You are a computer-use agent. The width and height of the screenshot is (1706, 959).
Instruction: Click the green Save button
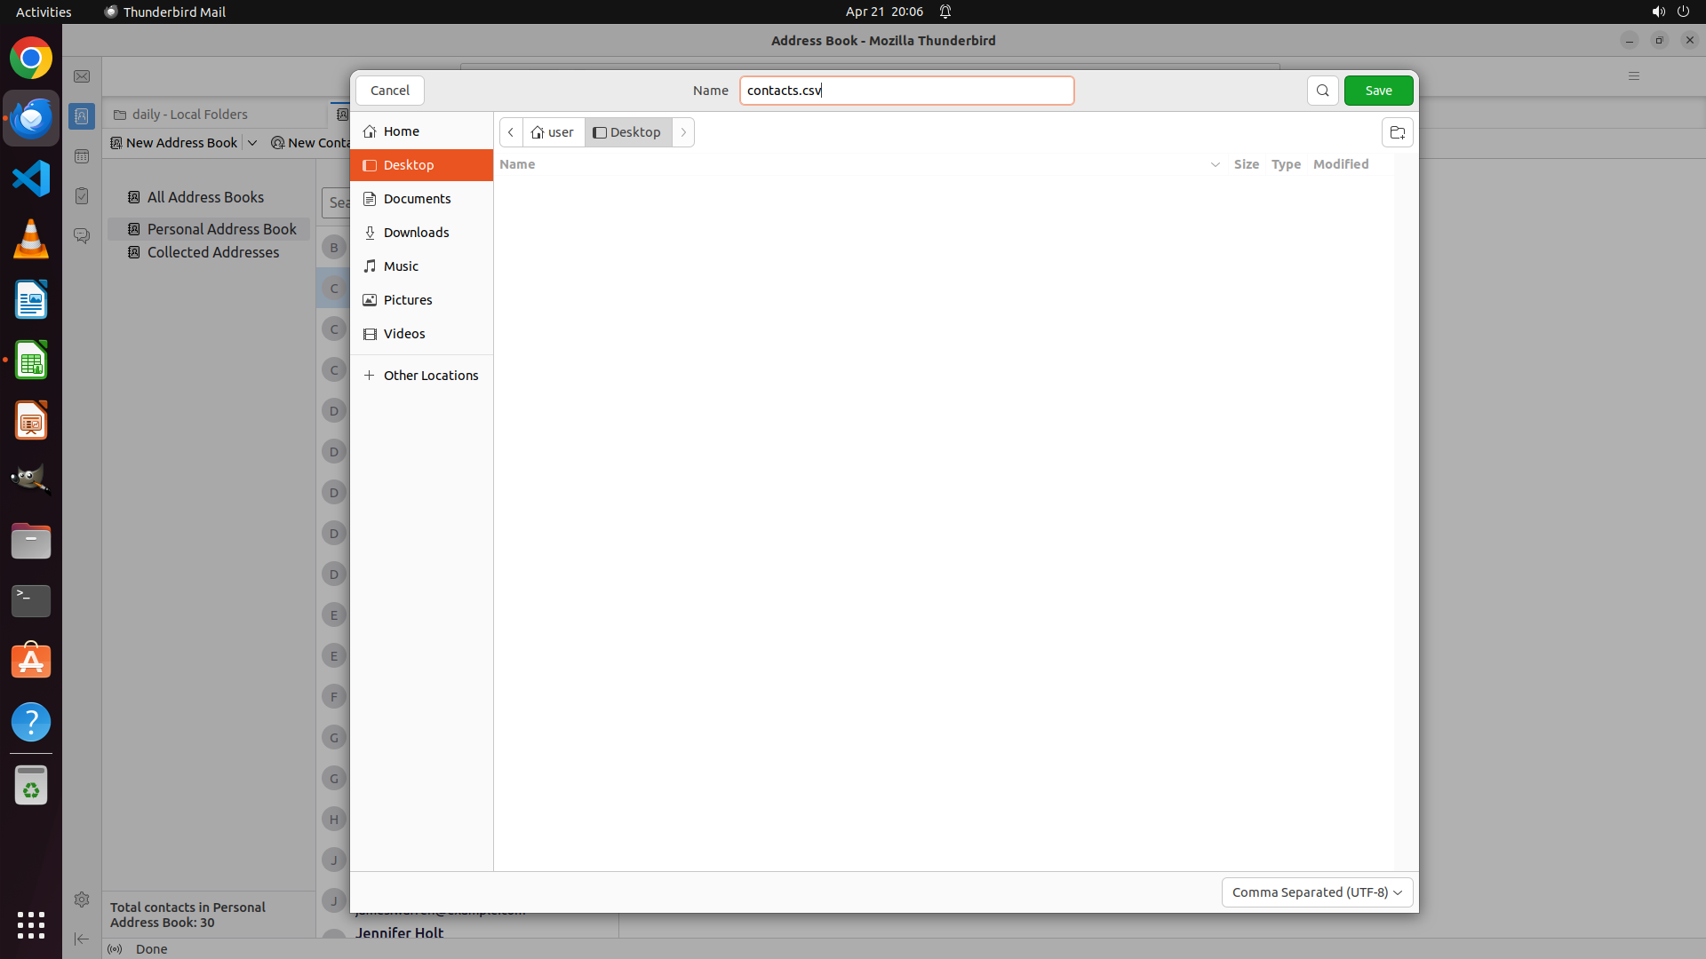click(1378, 91)
